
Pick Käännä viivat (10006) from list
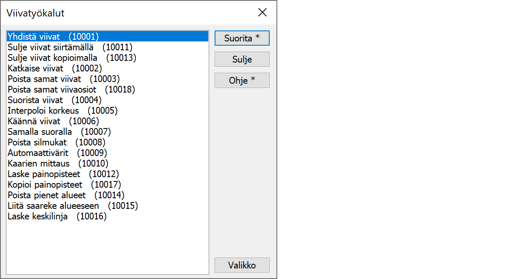click(x=53, y=121)
